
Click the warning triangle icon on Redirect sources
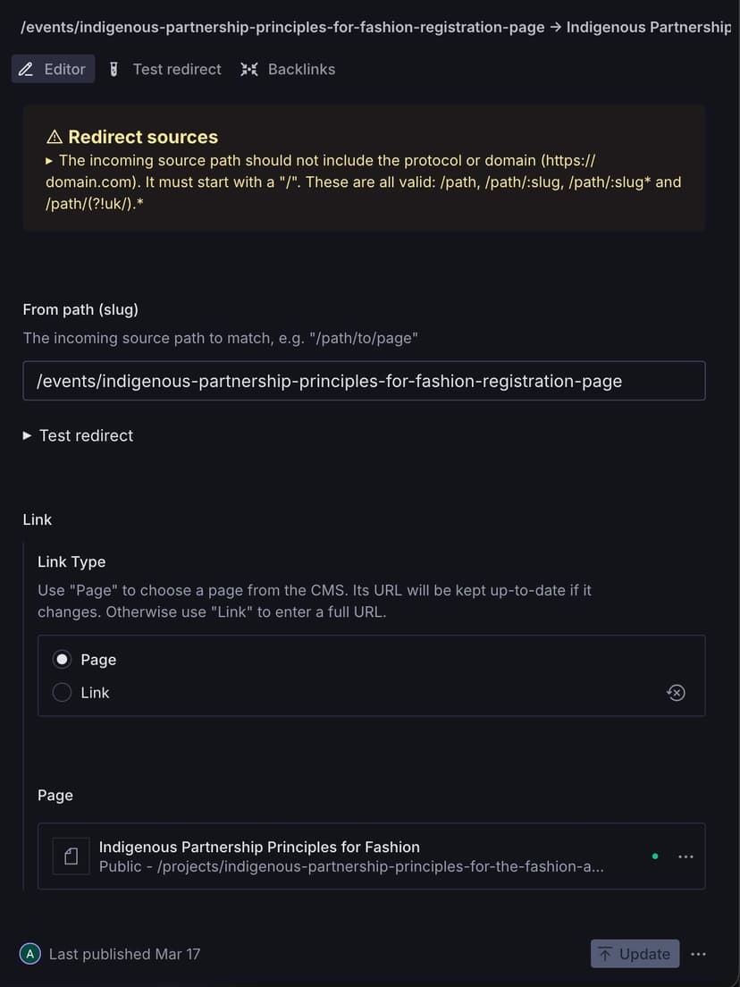(x=55, y=136)
